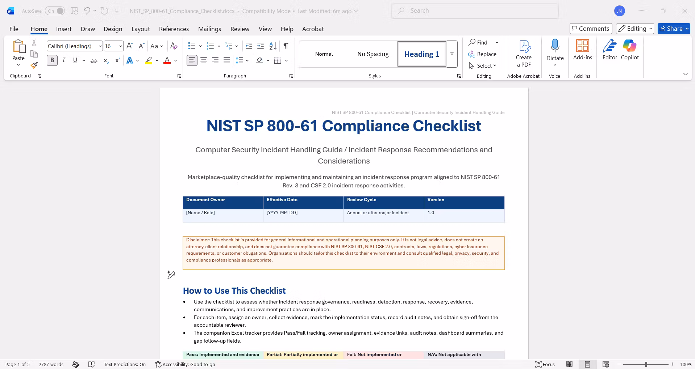Center align the paragraph
695x369 pixels.
point(204,60)
